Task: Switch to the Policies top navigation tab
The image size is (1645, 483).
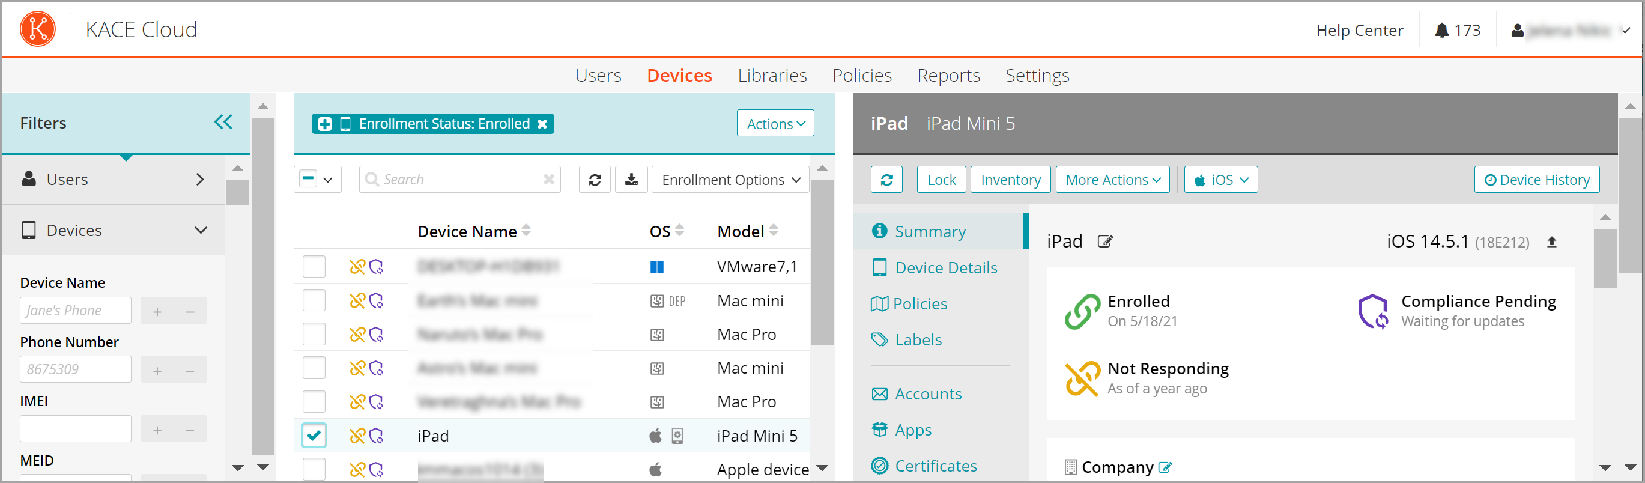Action: click(861, 75)
